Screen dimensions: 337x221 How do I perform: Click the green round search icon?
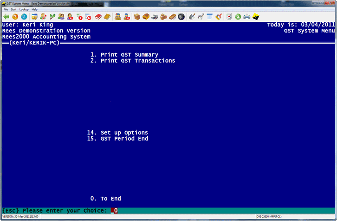238,17
